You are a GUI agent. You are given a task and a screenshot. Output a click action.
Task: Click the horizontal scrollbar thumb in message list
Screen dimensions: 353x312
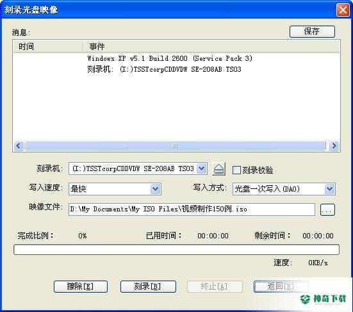(x=175, y=145)
